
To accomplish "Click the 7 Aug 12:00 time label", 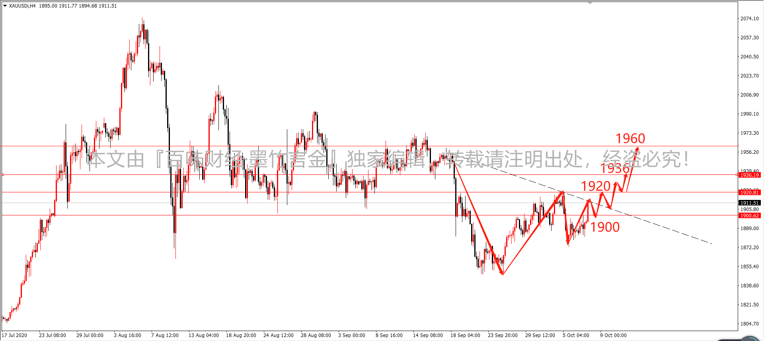I will click(165, 335).
